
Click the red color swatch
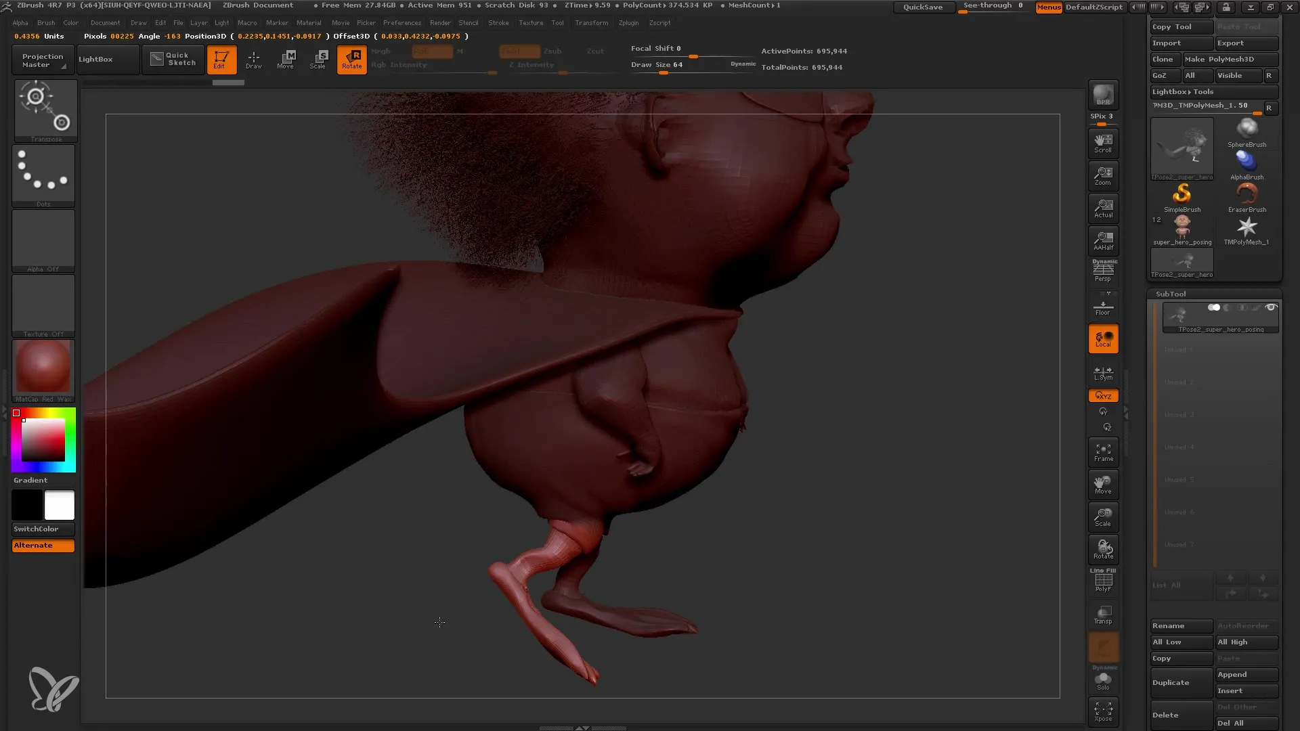pyautogui.click(x=16, y=412)
